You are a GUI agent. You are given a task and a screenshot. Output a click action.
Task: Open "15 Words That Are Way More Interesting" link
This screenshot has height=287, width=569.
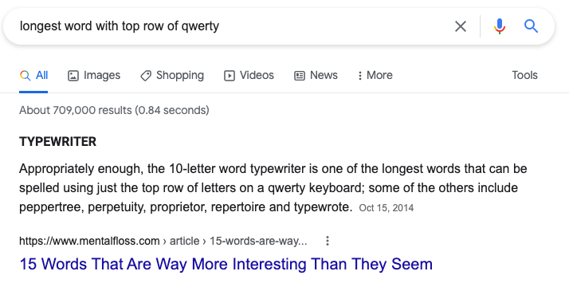226,264
